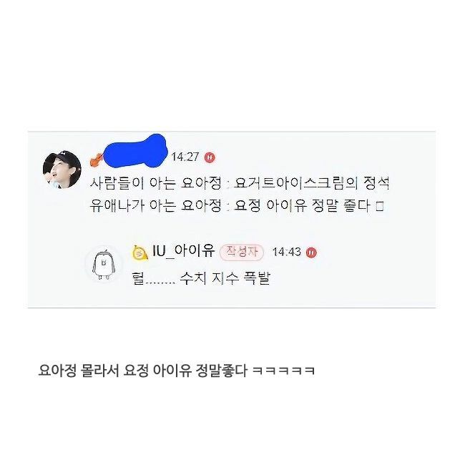Click the line starting 사람들이 아는 요아정
The width and height of the screenshot is (465, 465).
pyautogui.click(x=240, y=184)
